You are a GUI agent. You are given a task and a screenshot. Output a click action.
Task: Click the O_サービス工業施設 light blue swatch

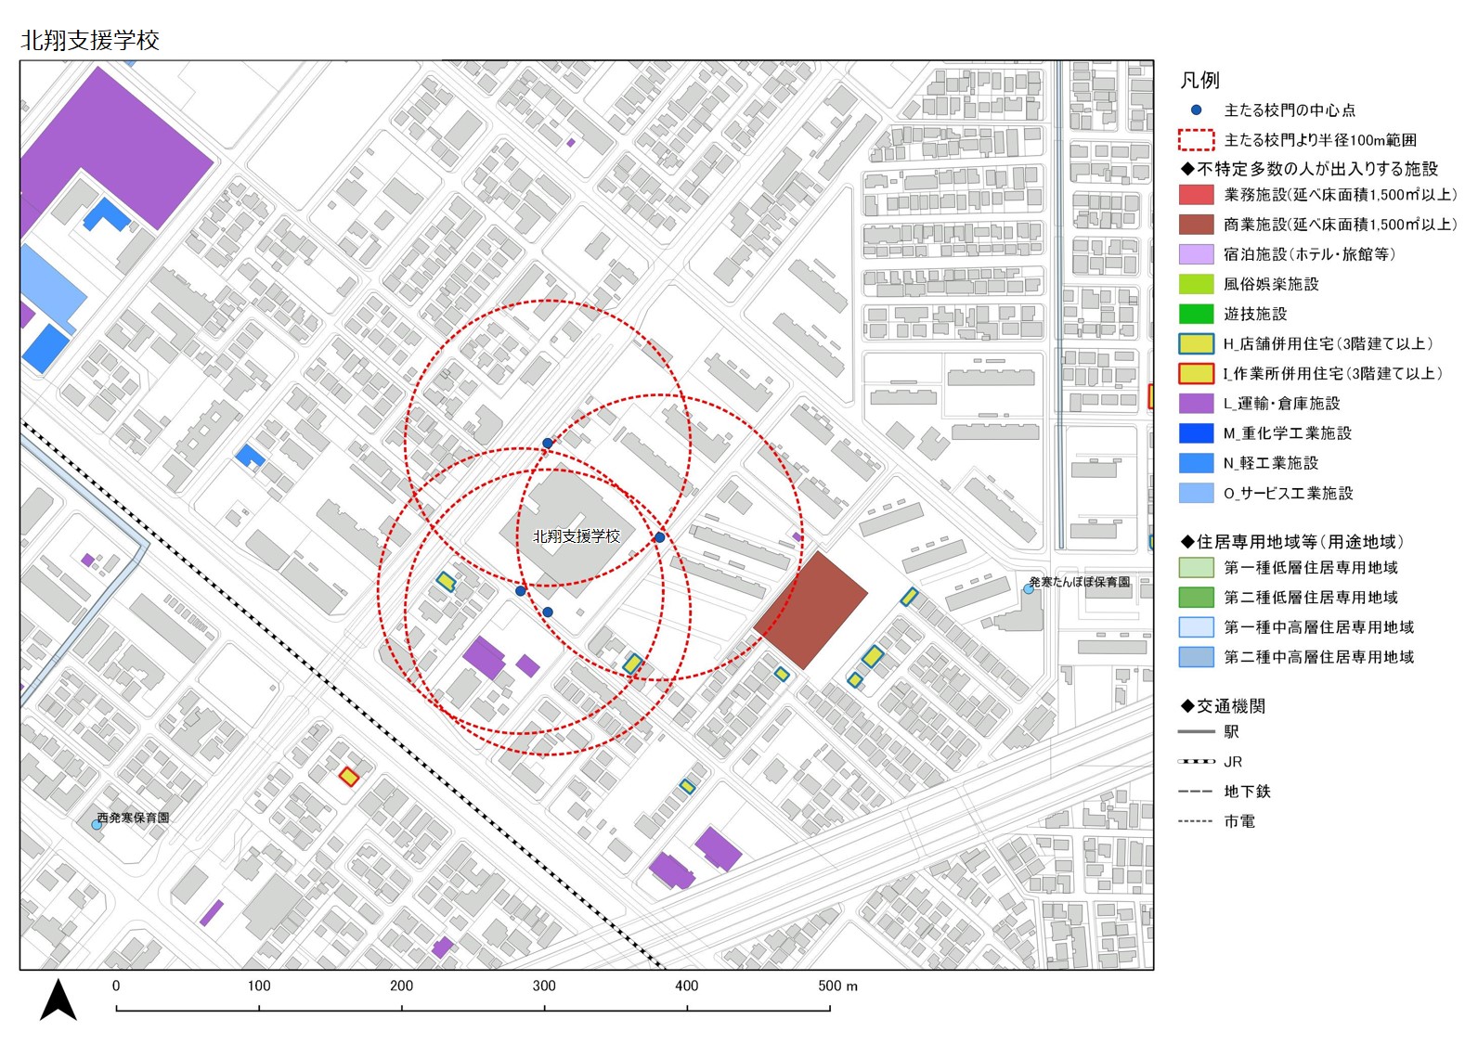coord(1196,493)
